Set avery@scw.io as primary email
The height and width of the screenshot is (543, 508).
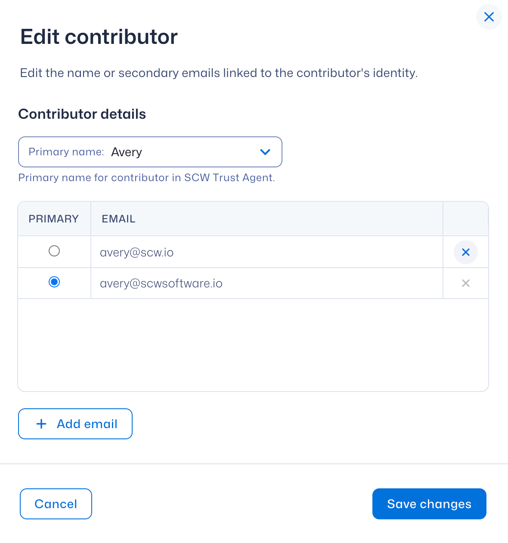point(54,251)
